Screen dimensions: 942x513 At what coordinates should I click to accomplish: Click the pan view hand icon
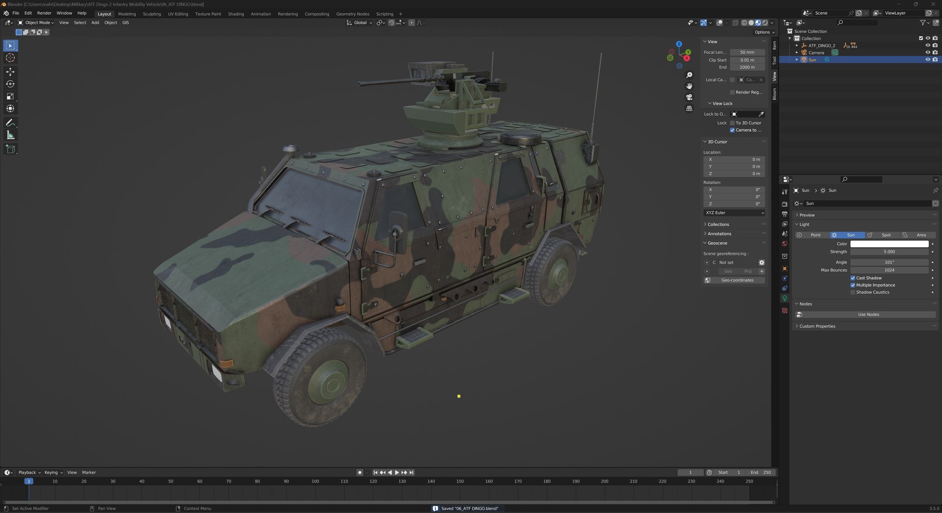[x=689, y=86]
